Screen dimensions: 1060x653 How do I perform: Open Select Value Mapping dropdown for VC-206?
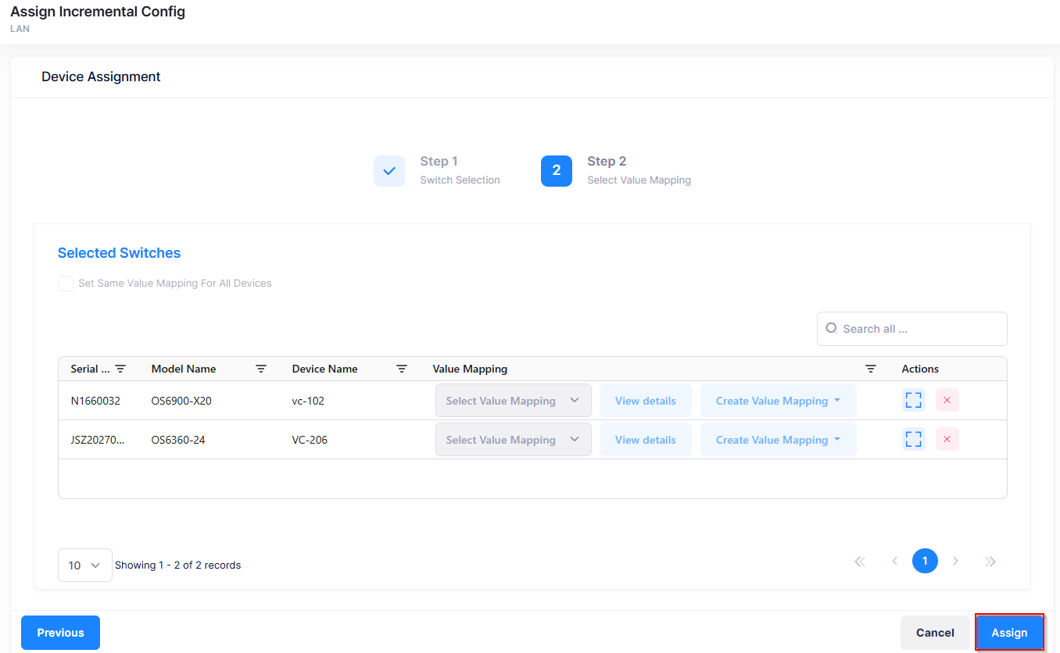point(513,440)
